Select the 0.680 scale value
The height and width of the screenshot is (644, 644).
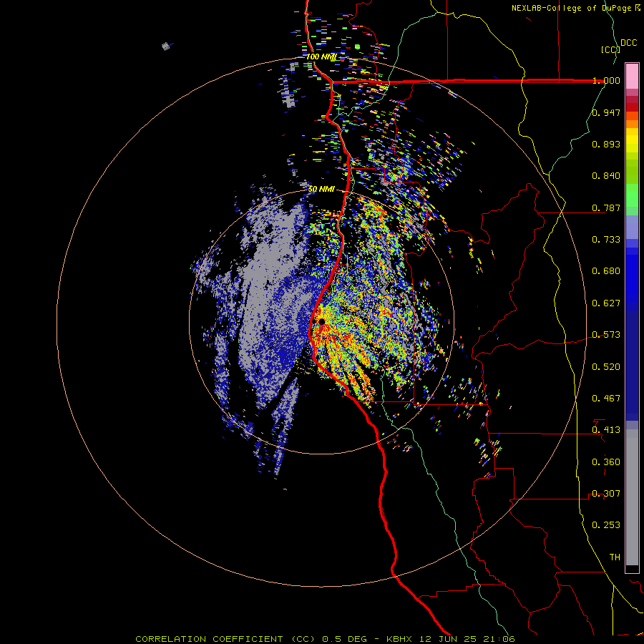click(x=606, y=271)
